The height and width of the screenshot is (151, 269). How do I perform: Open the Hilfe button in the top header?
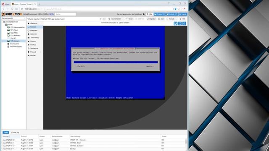tap(150, 14)
